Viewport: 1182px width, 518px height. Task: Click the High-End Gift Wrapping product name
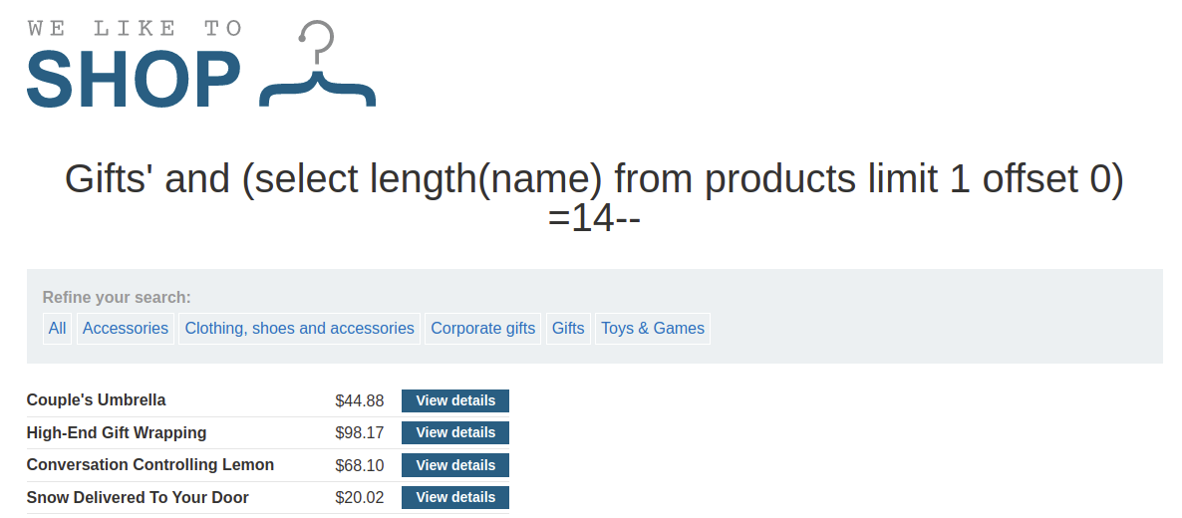pos(117,432)
